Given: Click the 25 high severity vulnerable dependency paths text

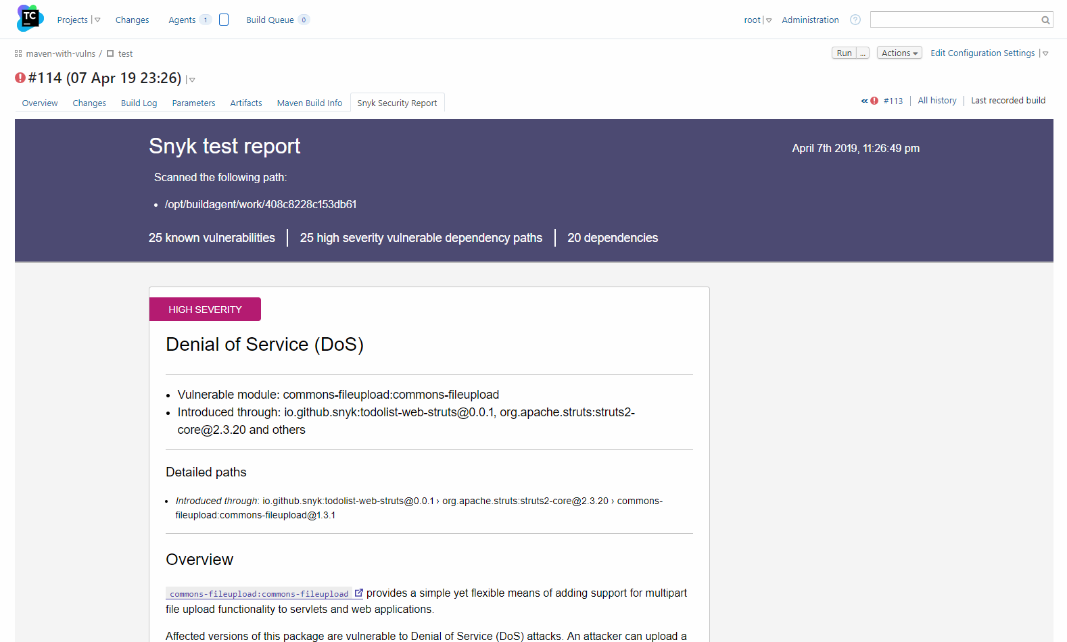Looking at the screenshot, I should point(421,238).
